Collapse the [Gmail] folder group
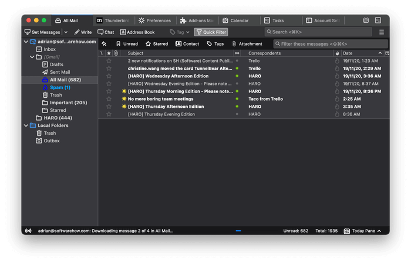411x263 pixels. [32, 57]
